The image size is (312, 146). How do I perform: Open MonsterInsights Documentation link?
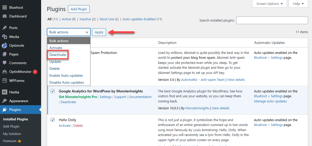(140, 97)
